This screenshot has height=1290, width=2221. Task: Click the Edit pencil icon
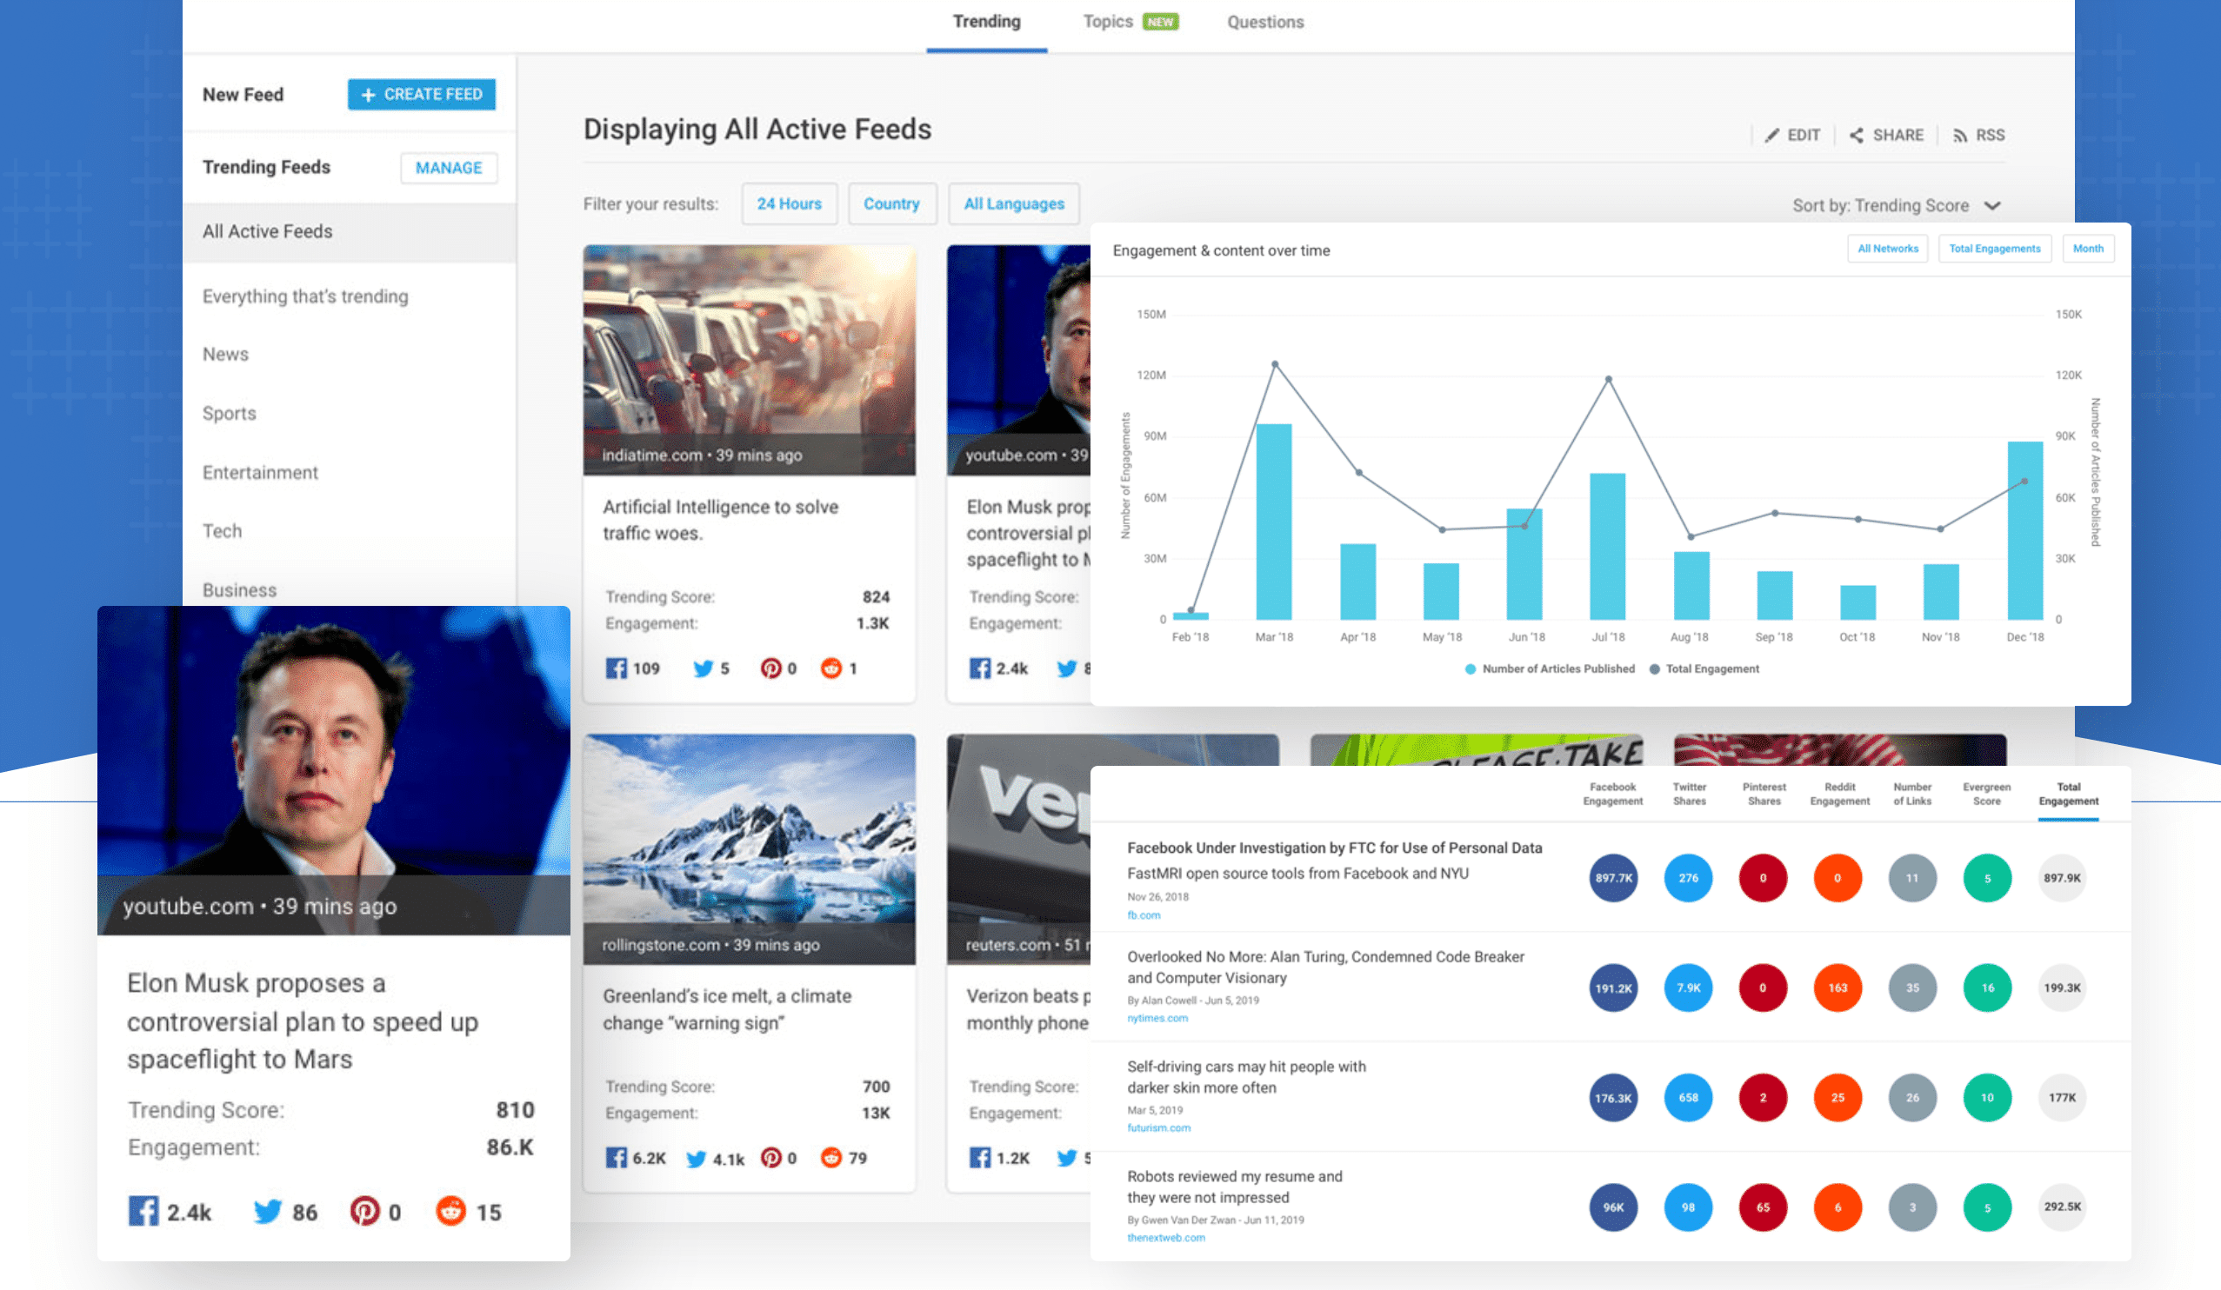(x=1771, y=135)
